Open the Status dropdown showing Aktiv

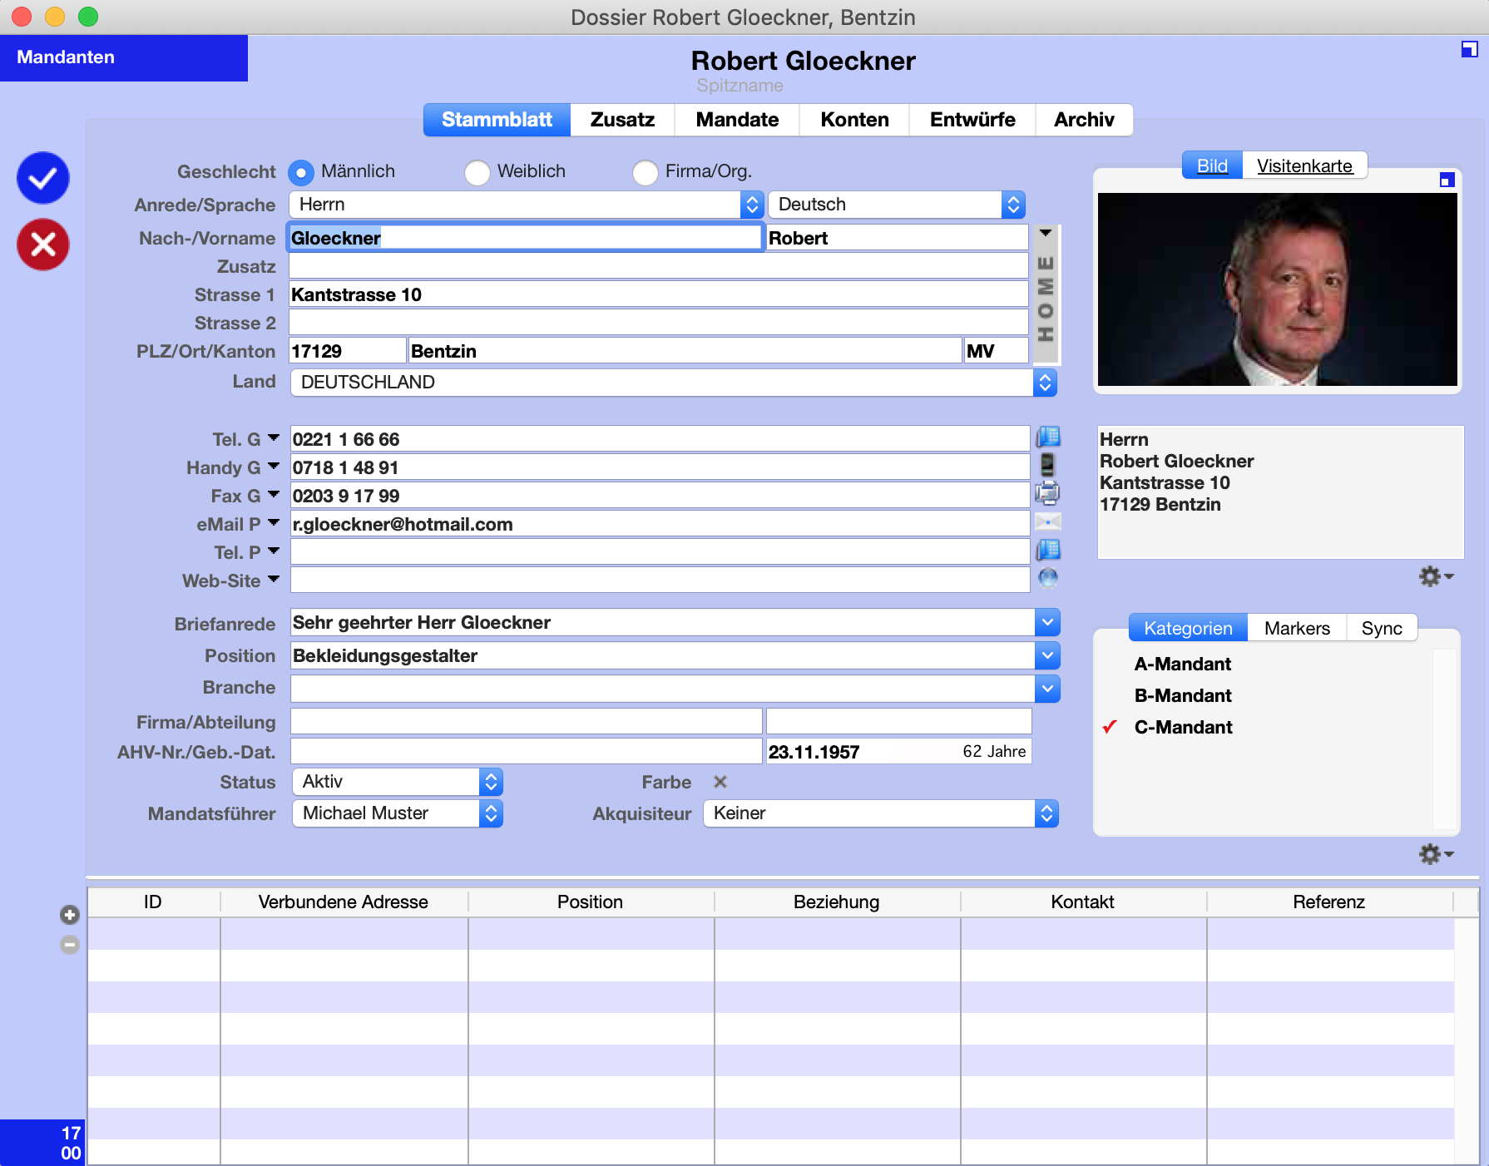398,782
